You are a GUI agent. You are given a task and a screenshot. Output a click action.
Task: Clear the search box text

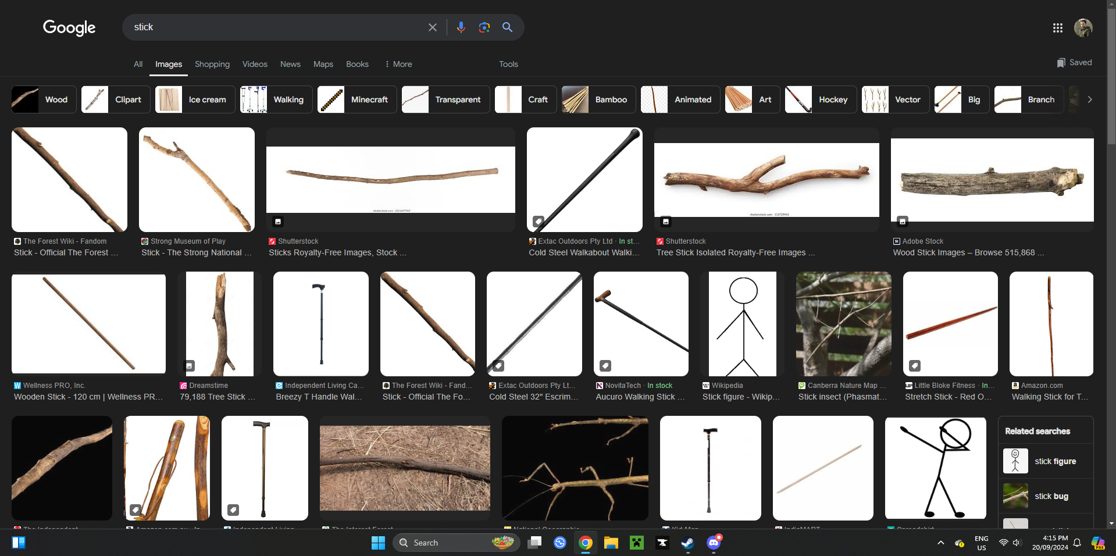[x=432, y=27]
